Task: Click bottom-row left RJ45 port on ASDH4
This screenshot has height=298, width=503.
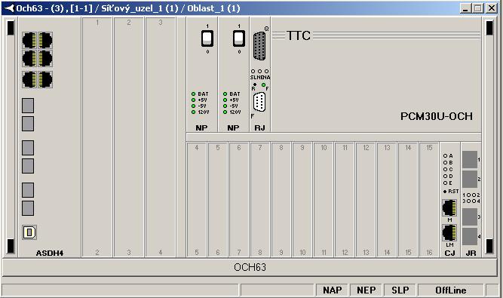Action: coord(29,79)
